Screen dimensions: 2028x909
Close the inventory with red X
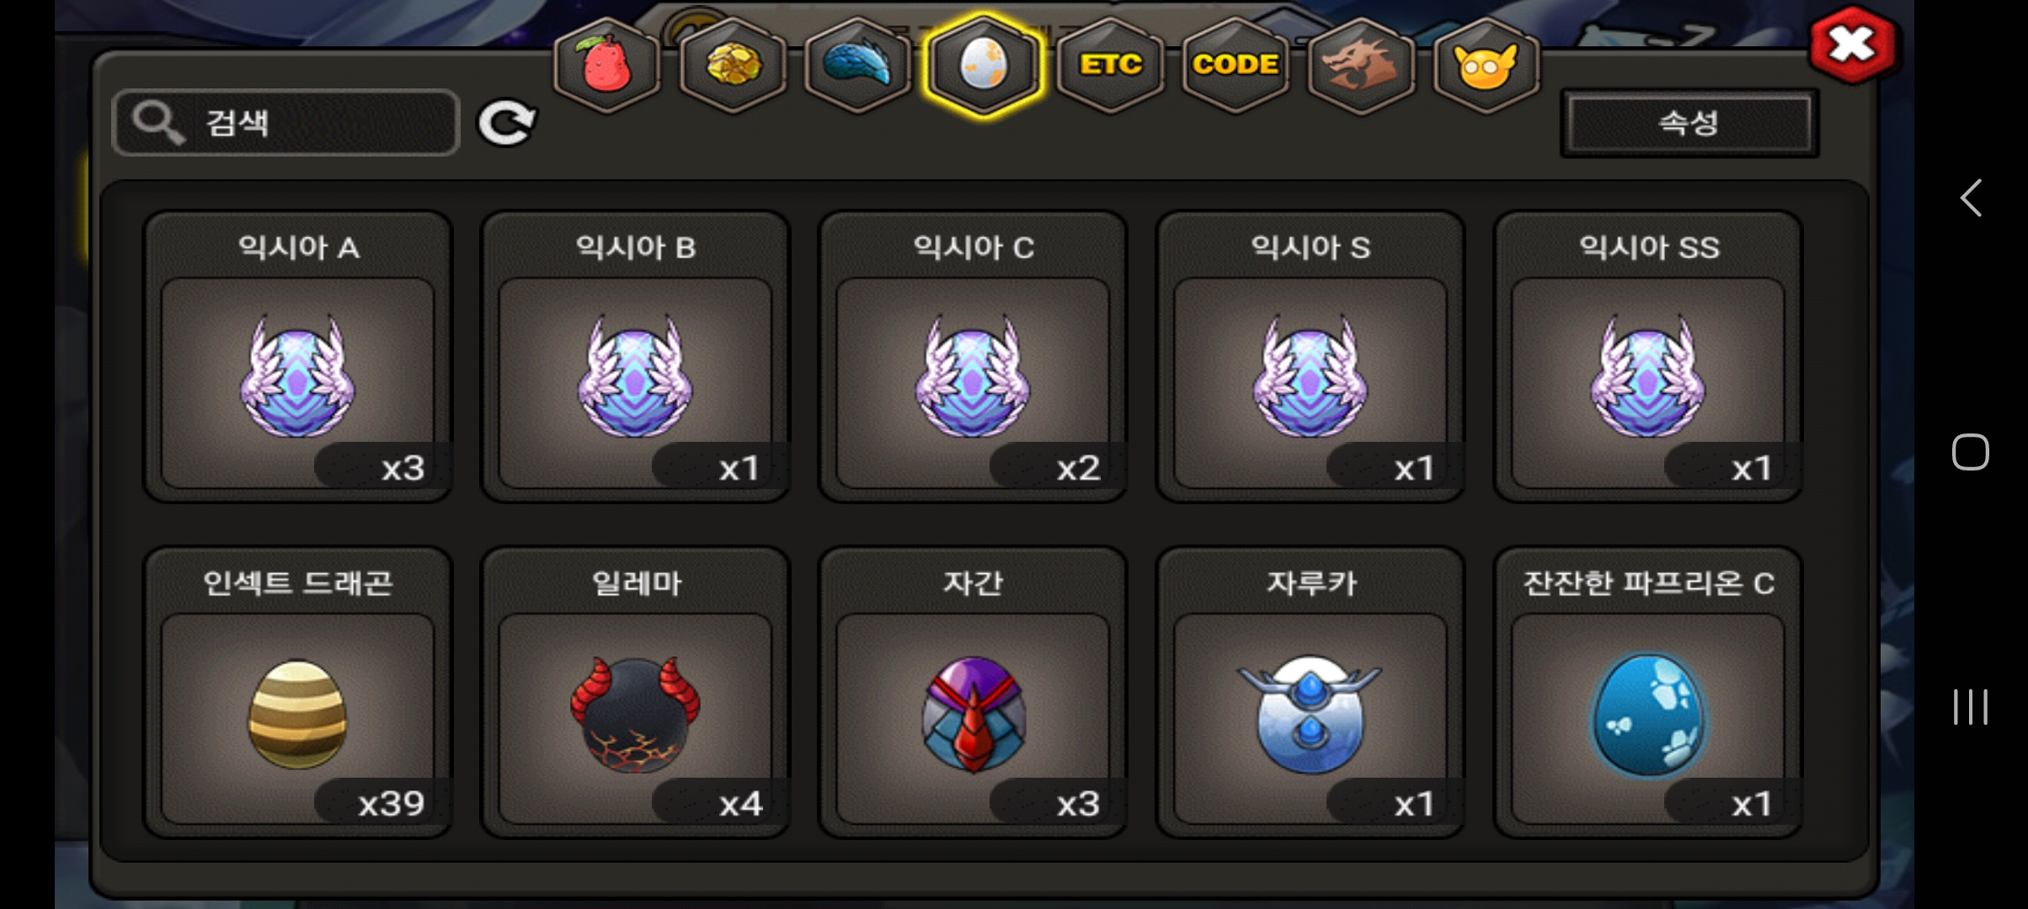pos(1852,45)
